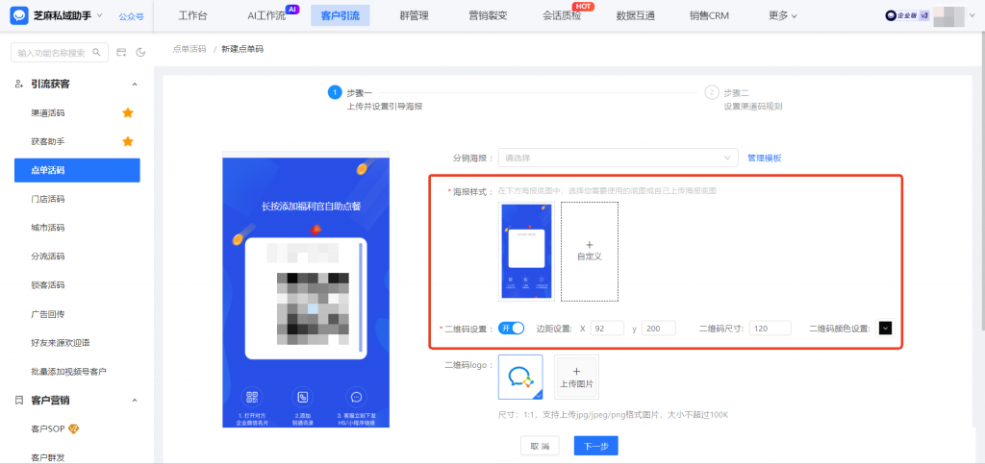Click the 下一步 button
Screen dimensions: 985x464
click(596, 446)
